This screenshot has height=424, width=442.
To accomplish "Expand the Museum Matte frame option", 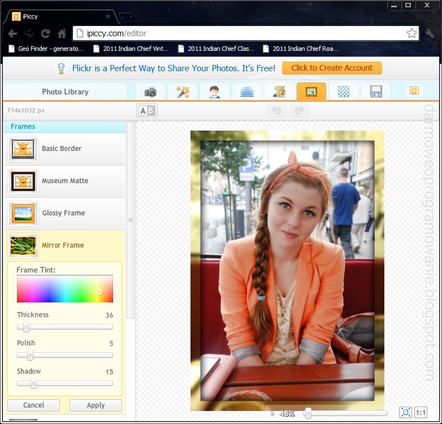I will [x=64, y=181].
